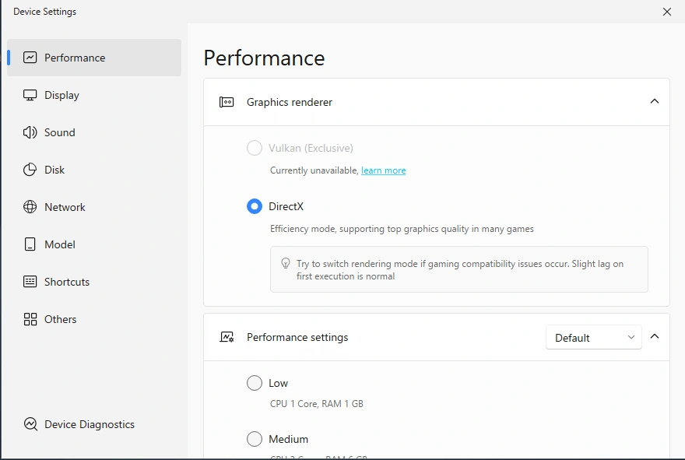The image size is (685, 460).
Task: Click the Device Diagnostics icon
Action: tap(30, 424)
